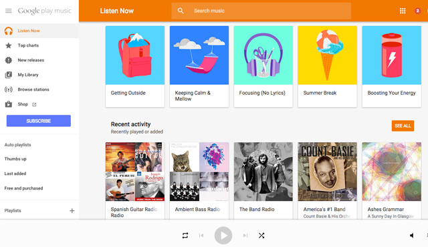The width and height of the screenshot is (428, 247).
Task: Open Count Basie America's #1 Band album
Action: point(328,172)
